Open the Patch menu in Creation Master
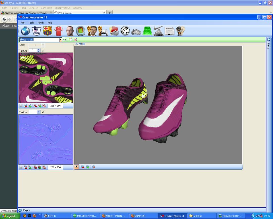Screen dimensions: 273x219 (41, 23)
